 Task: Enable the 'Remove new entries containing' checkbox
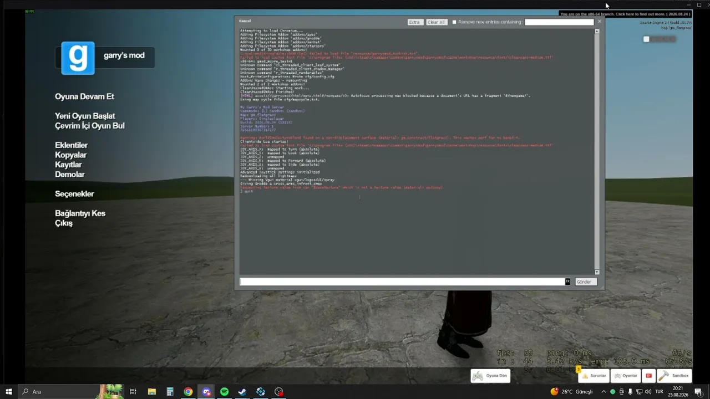(454, 22)
